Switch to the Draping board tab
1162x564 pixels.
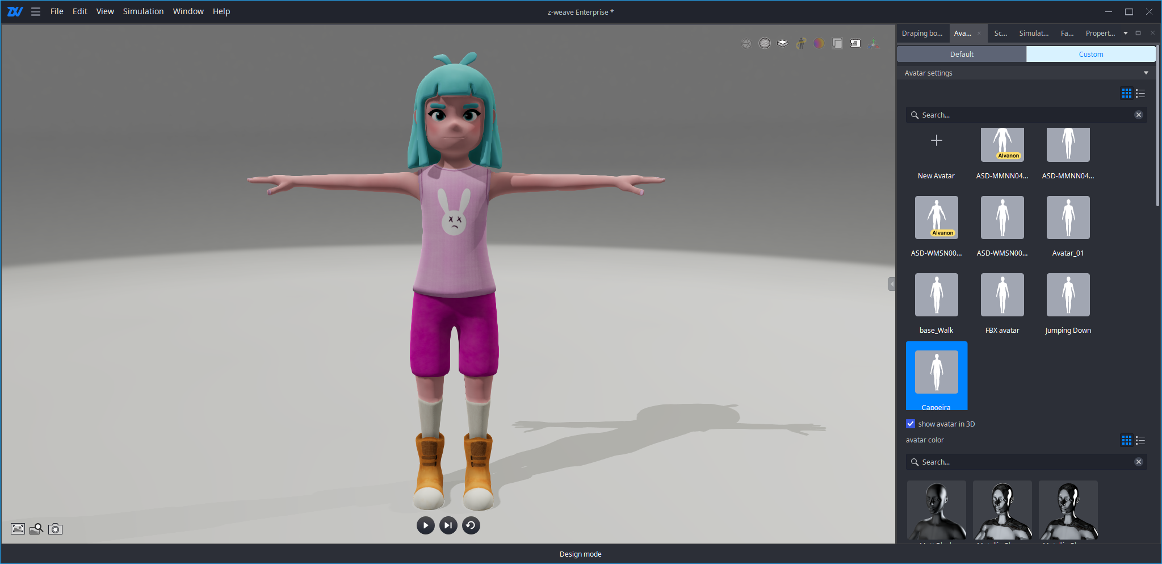[922, 34]
